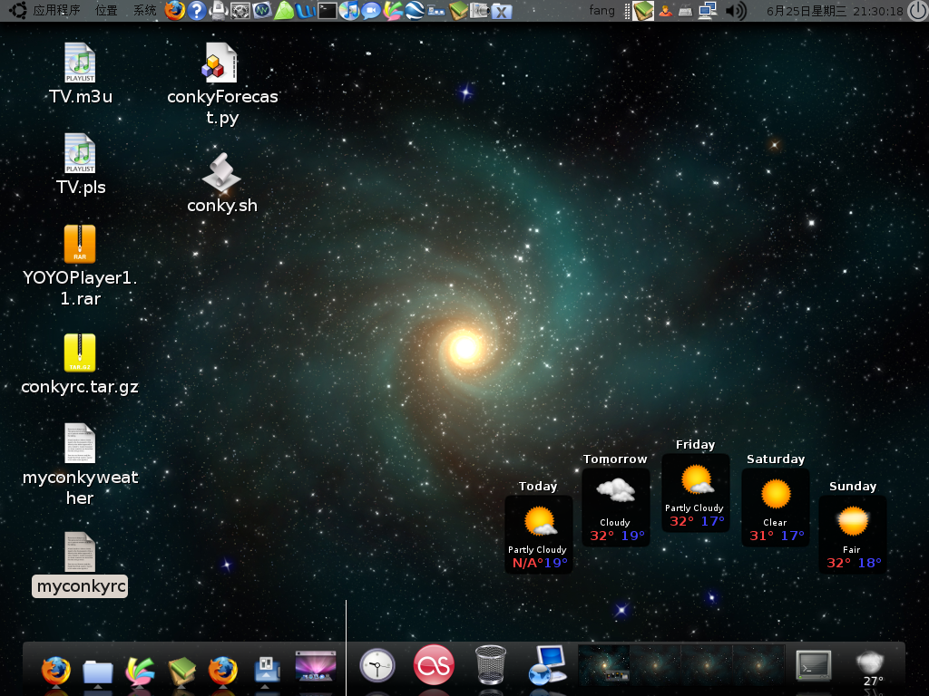Open the terminal icon in the dock

813,665
